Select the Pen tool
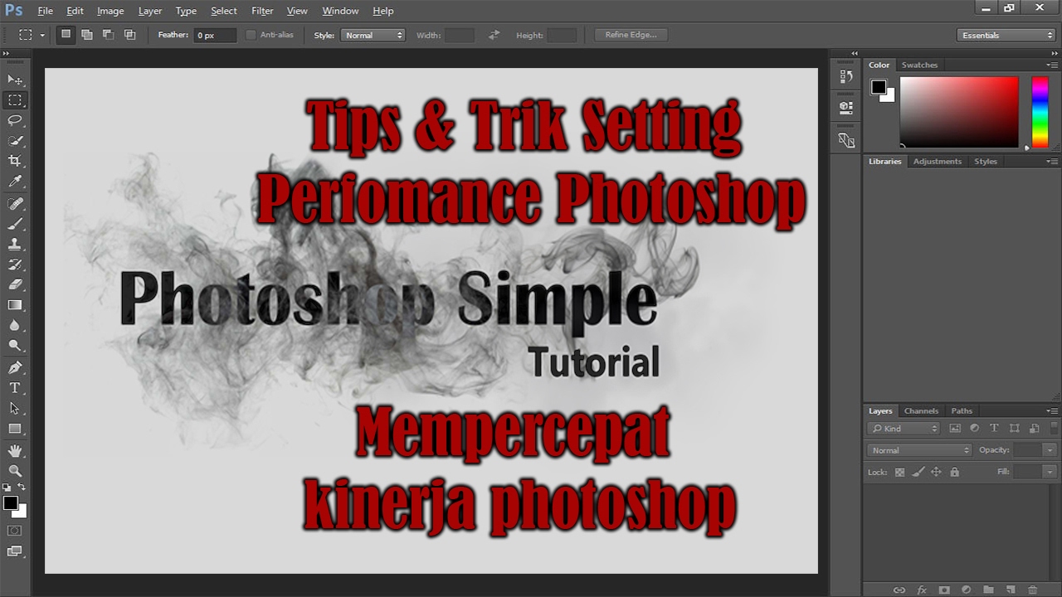This screenshot has width=1062, height=597. coord(15,368)
